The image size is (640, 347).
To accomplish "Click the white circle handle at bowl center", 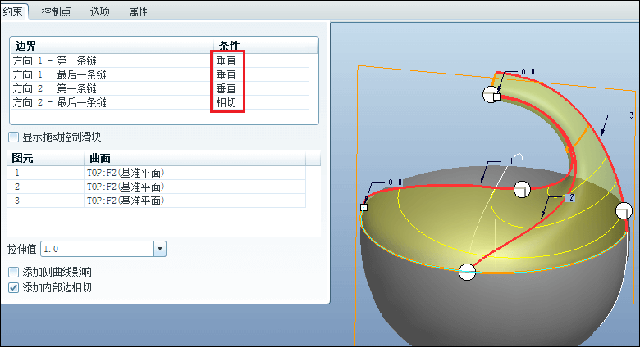I will [522, 190].
